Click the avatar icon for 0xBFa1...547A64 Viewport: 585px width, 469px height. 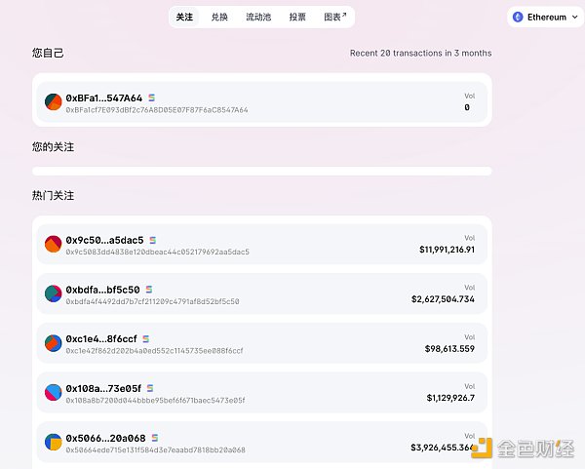[x=53, y=101]
